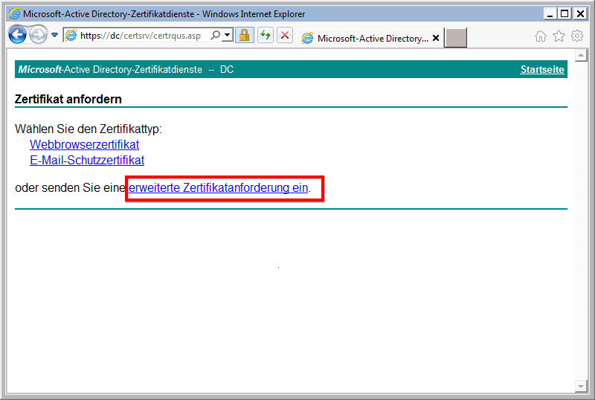595x400 pixels.
Task: Open the Tools gear menu
Action: (577, 36)
